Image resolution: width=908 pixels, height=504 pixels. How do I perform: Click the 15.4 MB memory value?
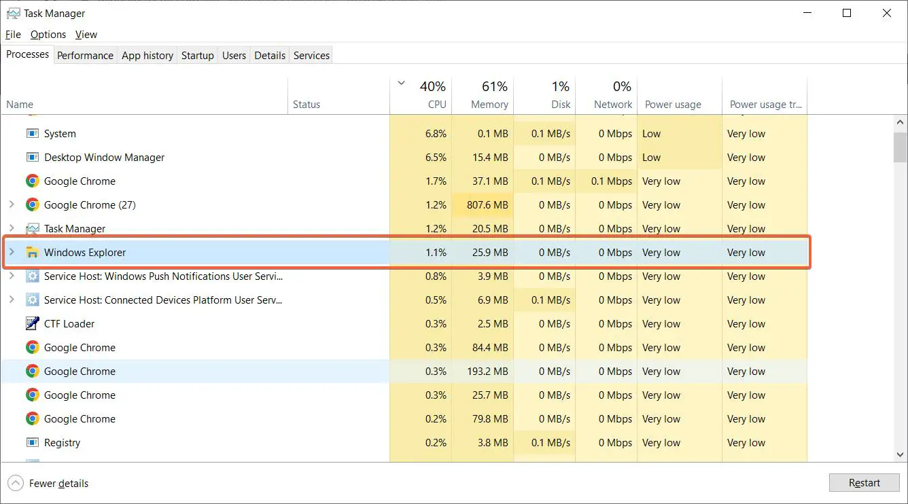[x=490, y=158]
